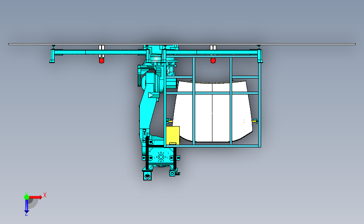Select the long thin top plate
Screen dimensions: 364x224
pyautogui.click(x=182, y=44)
